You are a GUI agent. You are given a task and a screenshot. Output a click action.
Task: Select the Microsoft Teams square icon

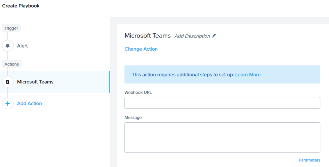click(8, 82)
